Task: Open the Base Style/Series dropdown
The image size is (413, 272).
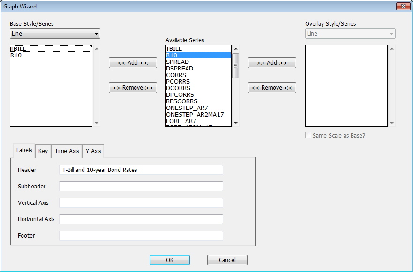Action: click(55, 34)
